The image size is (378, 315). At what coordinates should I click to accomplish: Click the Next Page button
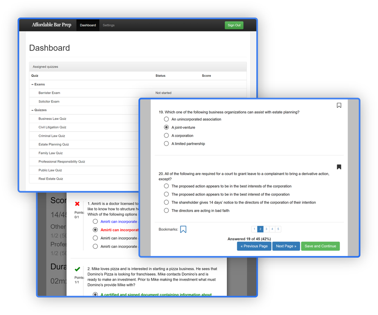tap(286, 246)
